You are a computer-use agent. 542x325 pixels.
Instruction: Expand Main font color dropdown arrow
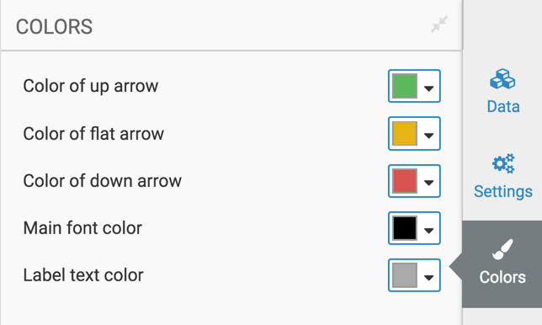coord(428,230)
